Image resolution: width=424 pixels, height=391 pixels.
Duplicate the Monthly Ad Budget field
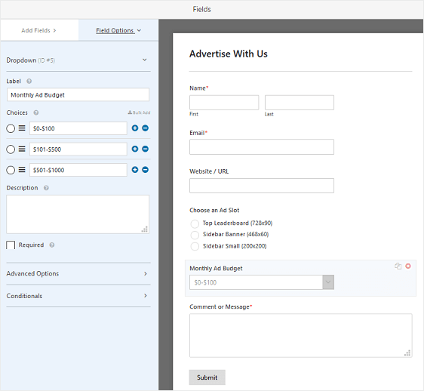click(398, 266)
